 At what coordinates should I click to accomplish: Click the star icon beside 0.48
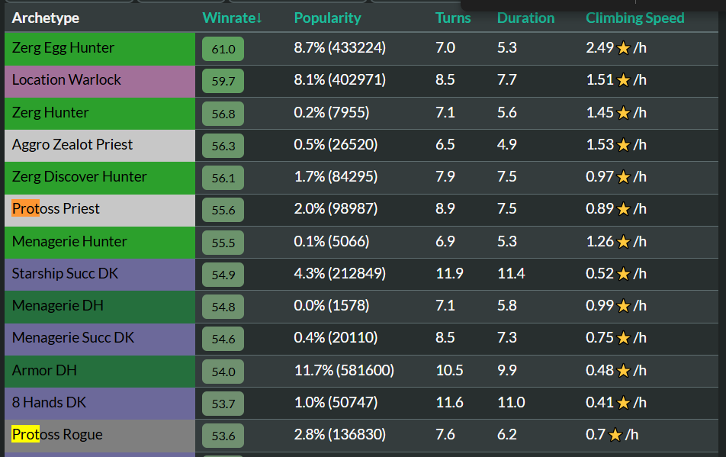point(624,371)
